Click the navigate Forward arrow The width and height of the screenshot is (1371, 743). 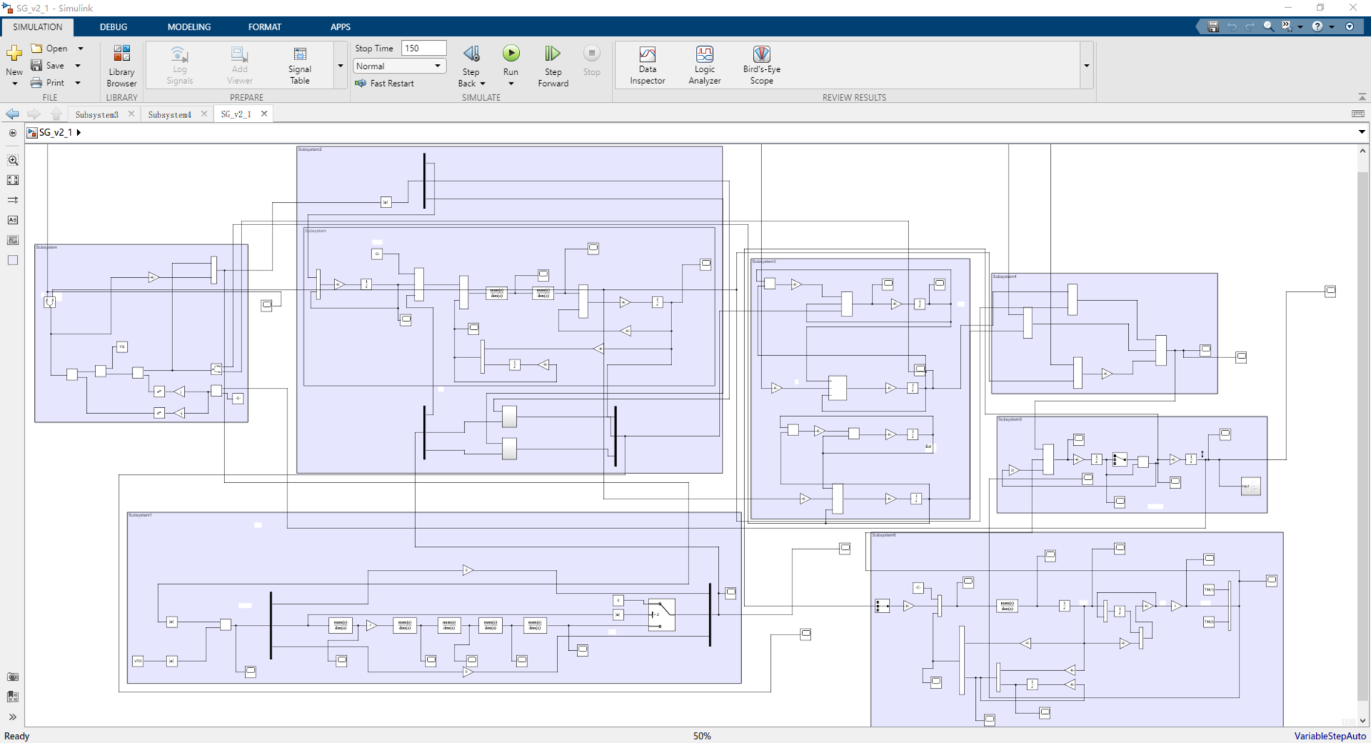click(x=34, y=114)
